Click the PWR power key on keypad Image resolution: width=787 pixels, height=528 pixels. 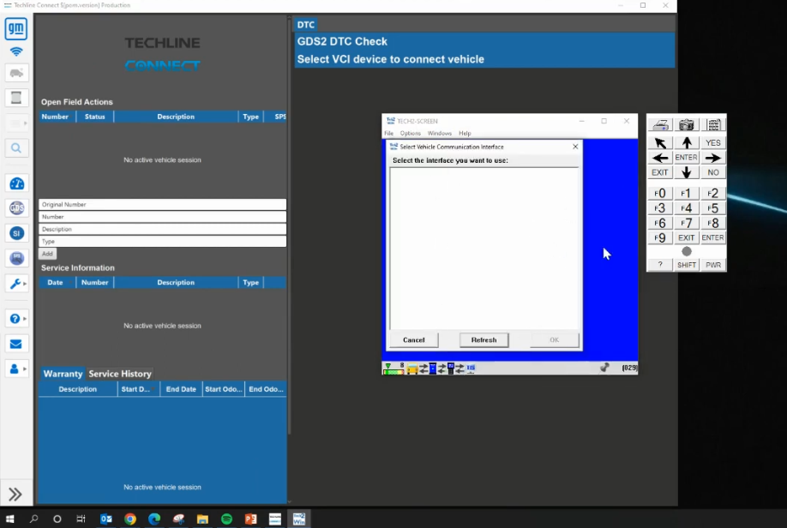[713, 265]
